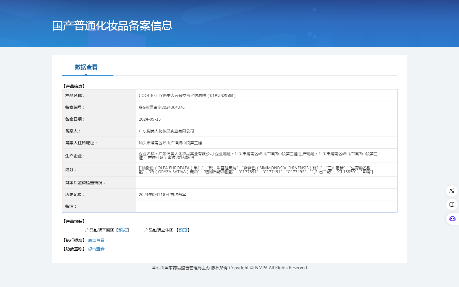The width and height of the screenshot is (459, 287).
Task: Open 点击查看 link beside 执行标准
Action: coord(96,240)
